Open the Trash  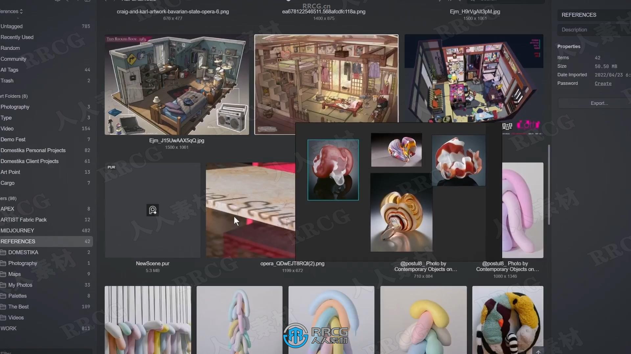pos(46,81)
